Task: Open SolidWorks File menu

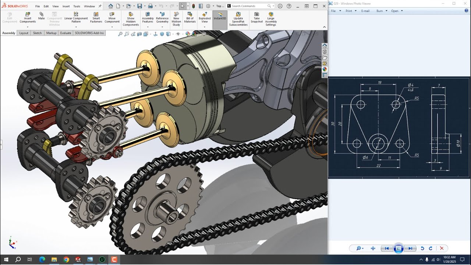Action: click(x=38, y=6)
